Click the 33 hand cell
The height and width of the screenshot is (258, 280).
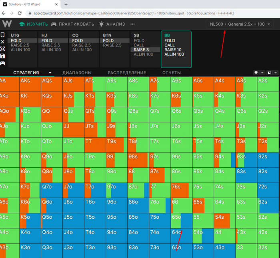246,251
